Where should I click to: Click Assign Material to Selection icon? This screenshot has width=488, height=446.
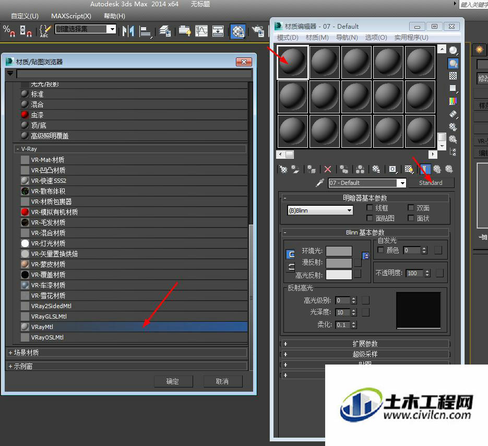311,169
